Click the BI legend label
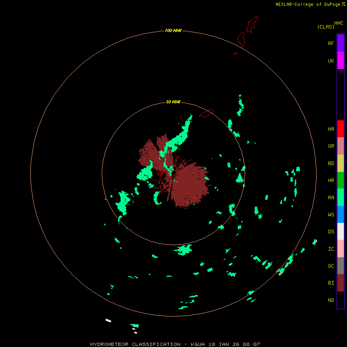The width and height of the screenshot is (347, 347). tap(331, 283)
